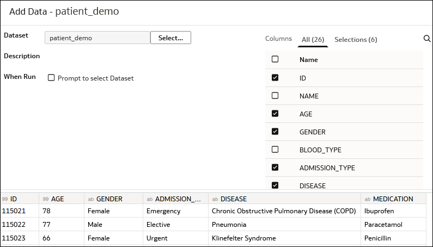
Task: Uncheck the GENDER column checkbox
Action: click(275, 132)
